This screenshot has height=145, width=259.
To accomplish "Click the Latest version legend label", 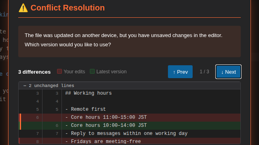I will pyautogui.click(x=112, y=72).
